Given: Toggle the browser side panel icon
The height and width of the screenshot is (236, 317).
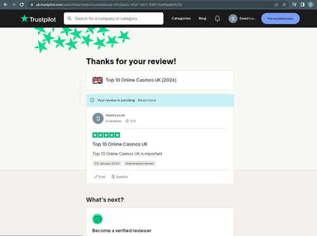Looking at the screenshot, I should click(x=302, y=4).
